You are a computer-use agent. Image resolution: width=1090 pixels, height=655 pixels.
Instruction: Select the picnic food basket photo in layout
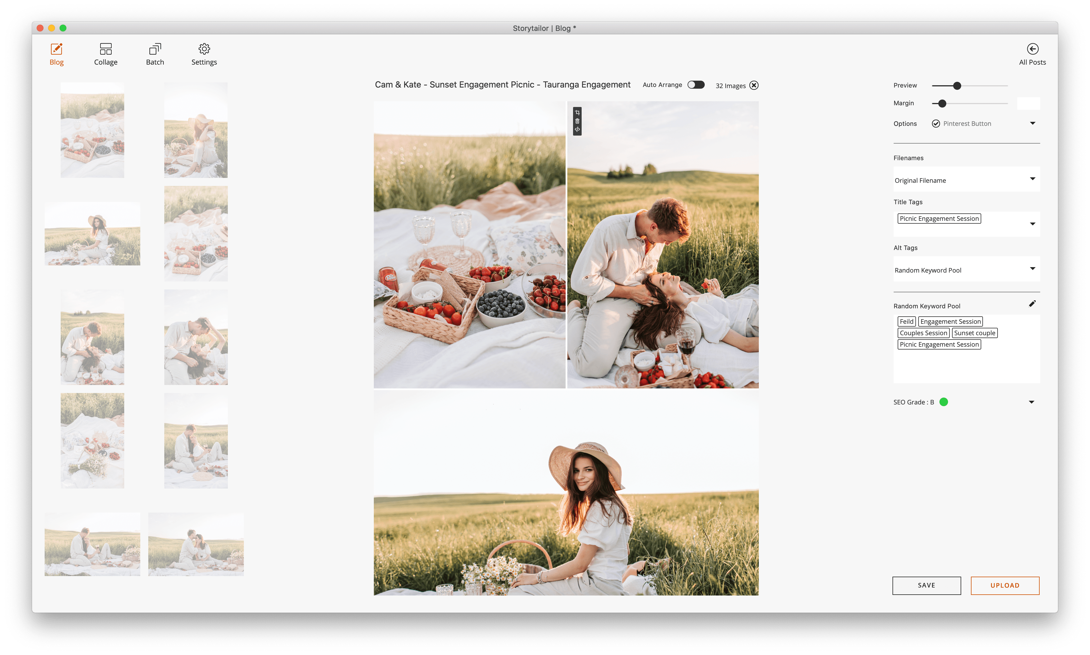click(469, 245)
